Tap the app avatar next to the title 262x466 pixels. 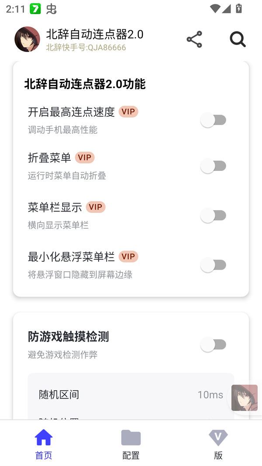(x=27, y=39)
